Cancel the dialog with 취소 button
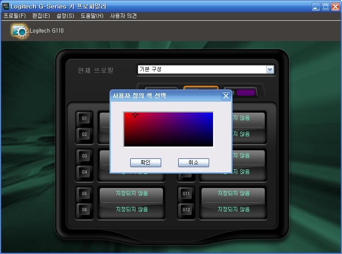 pos(193,163)
